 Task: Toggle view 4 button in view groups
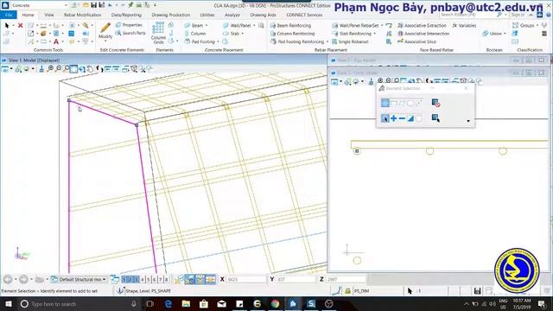coord(143,280)
